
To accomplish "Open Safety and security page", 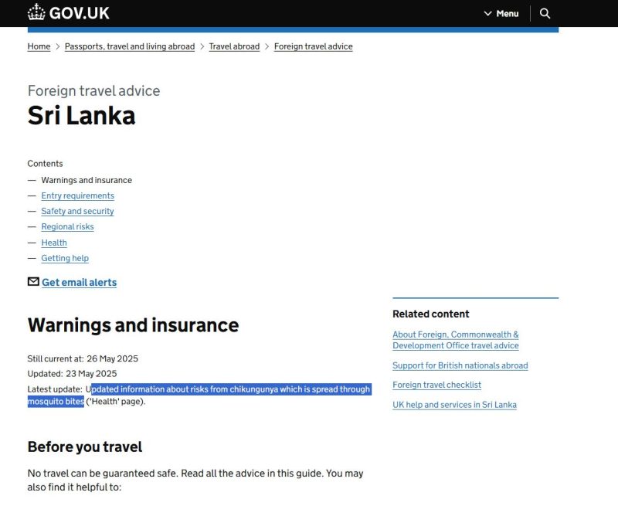I will 77,211.
